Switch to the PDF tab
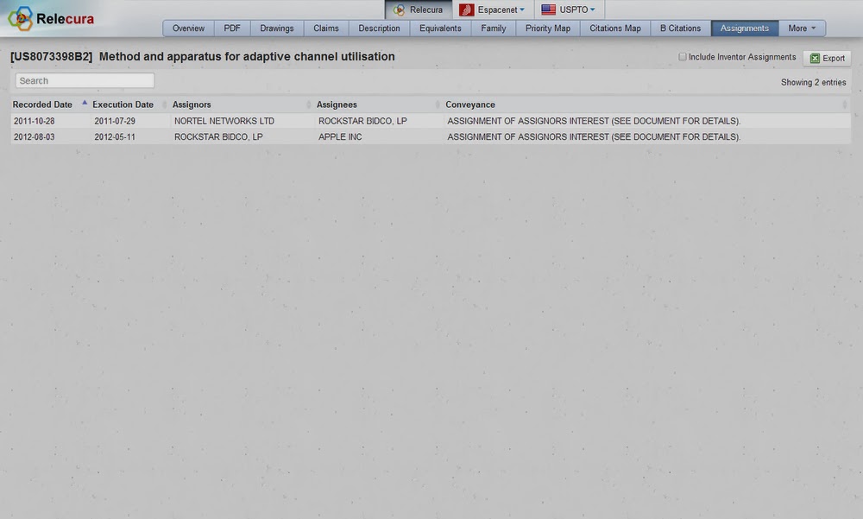The width and height of the screenshot is (863, 519). (x=231, y=28)
